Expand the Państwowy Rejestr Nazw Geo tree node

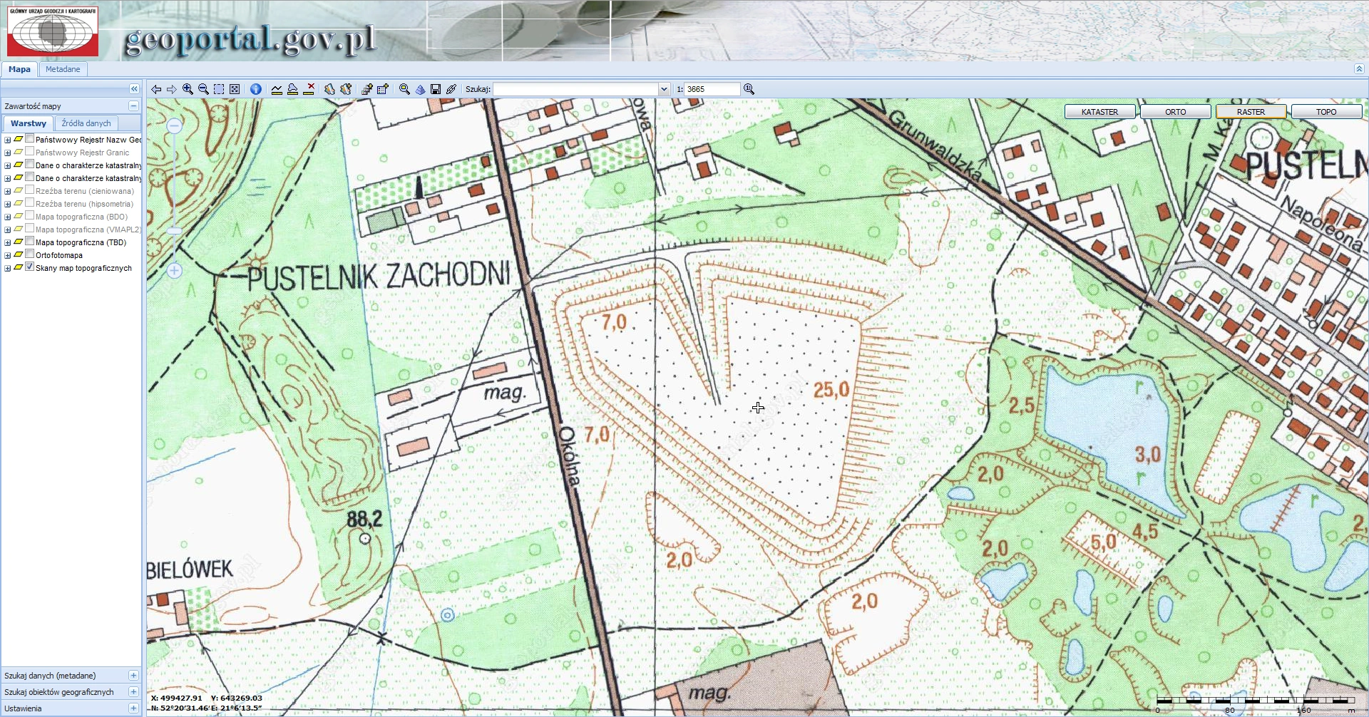coord(8,140)
